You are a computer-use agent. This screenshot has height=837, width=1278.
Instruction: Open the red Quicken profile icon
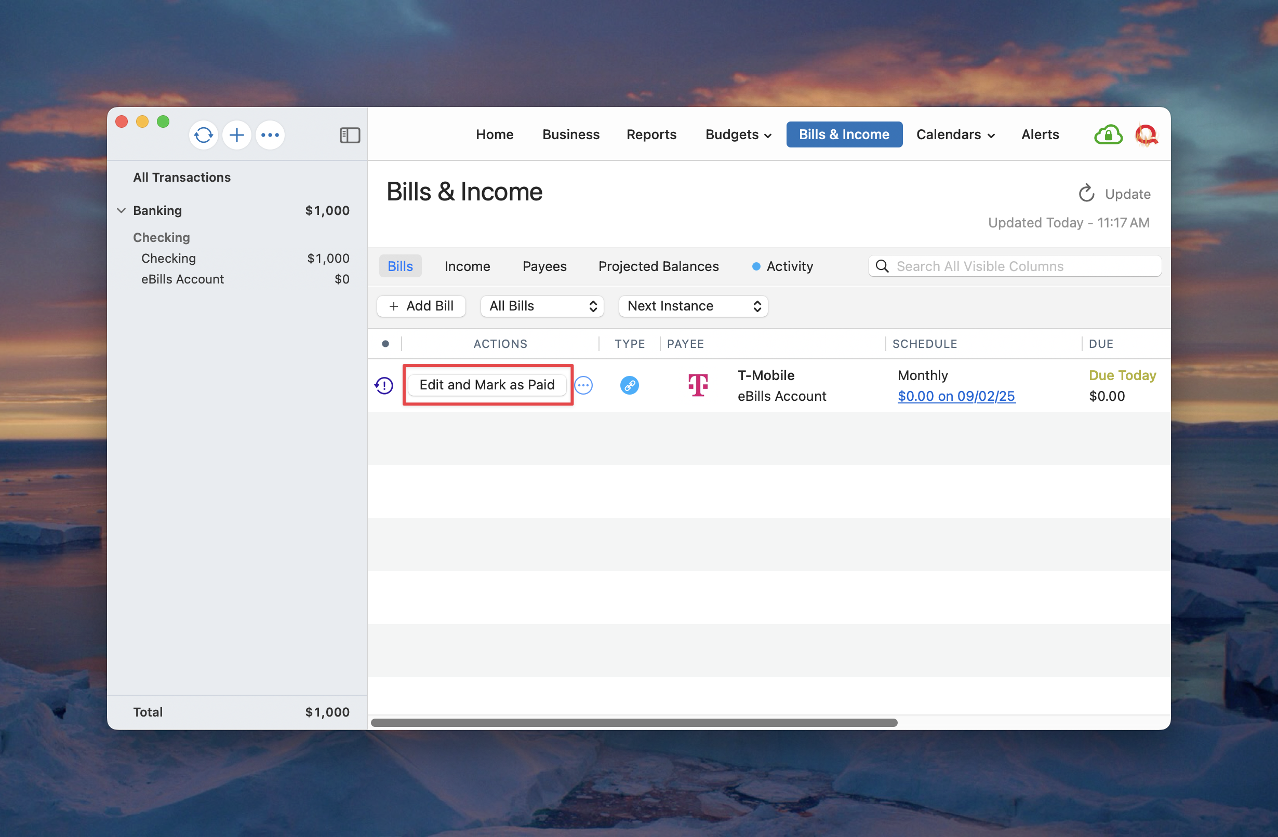pos(1146,134)
